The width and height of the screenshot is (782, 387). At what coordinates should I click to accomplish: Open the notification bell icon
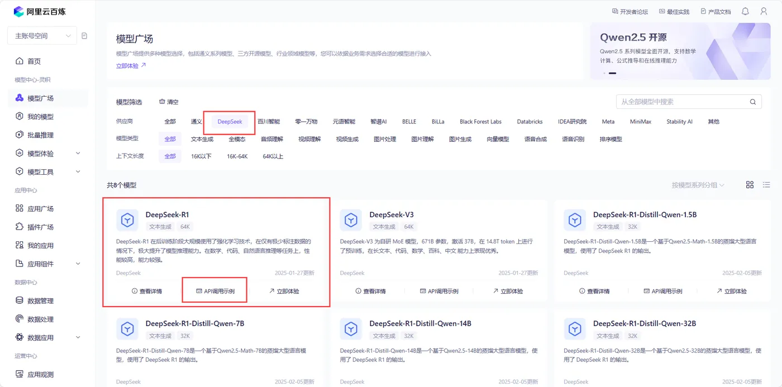point(745,11)
